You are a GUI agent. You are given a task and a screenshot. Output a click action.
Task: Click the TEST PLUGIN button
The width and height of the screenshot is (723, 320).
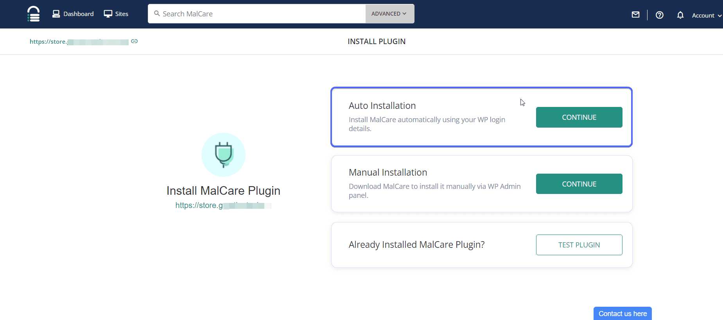click(579, 245)
